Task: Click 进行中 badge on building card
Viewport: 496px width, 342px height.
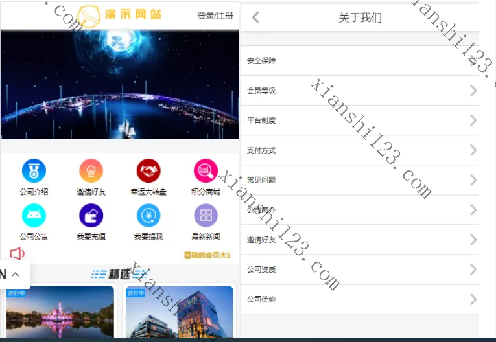Action: click(136, 293)
